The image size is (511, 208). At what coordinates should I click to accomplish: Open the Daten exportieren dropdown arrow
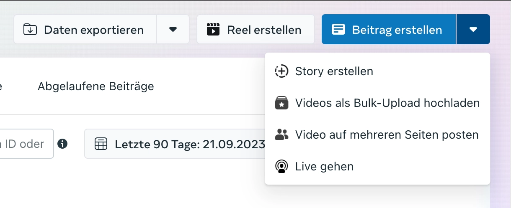pyautogui.click(x=173, y=30)
